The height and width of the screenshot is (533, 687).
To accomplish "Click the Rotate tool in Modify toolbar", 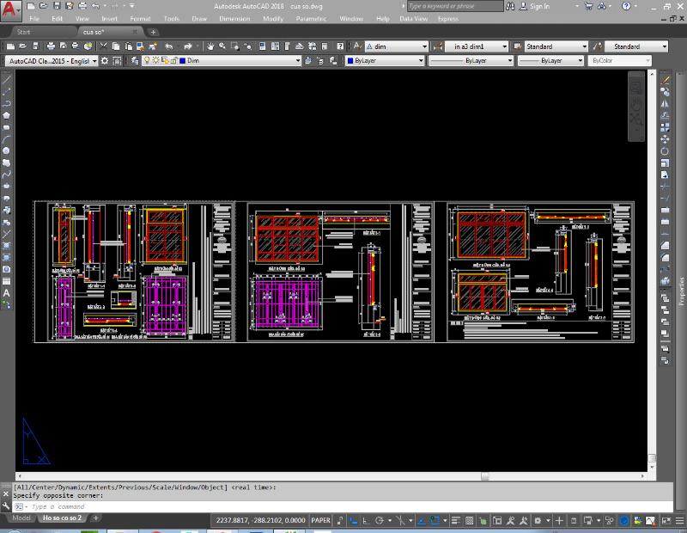I will point(665,151).
